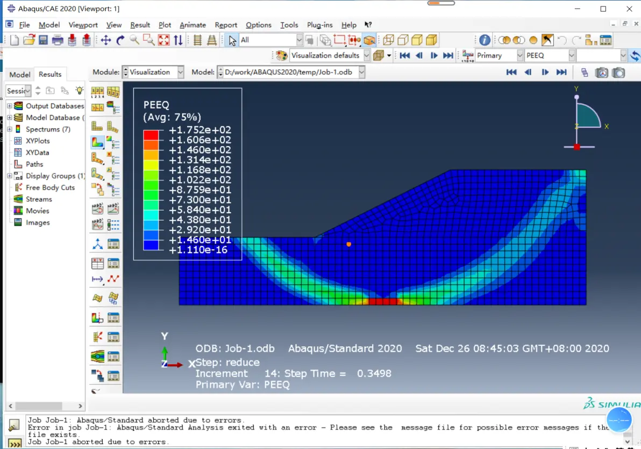Open a file with the folder icon
Image resolution: width=641 pixels, height=449 pixels.
(29, 40)
